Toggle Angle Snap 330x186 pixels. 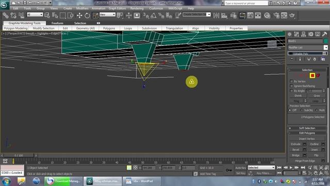(x=154, y=16)
